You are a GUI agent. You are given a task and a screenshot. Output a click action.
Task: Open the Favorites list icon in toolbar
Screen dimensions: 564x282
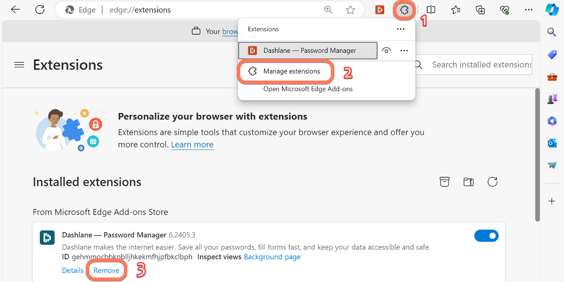tap(456, 10)
